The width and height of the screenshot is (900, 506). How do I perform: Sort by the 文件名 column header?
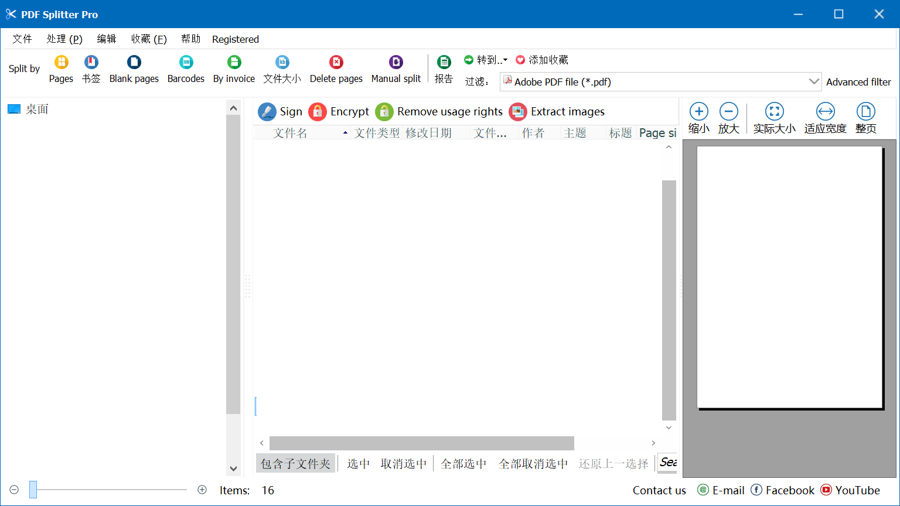[302, 133]
